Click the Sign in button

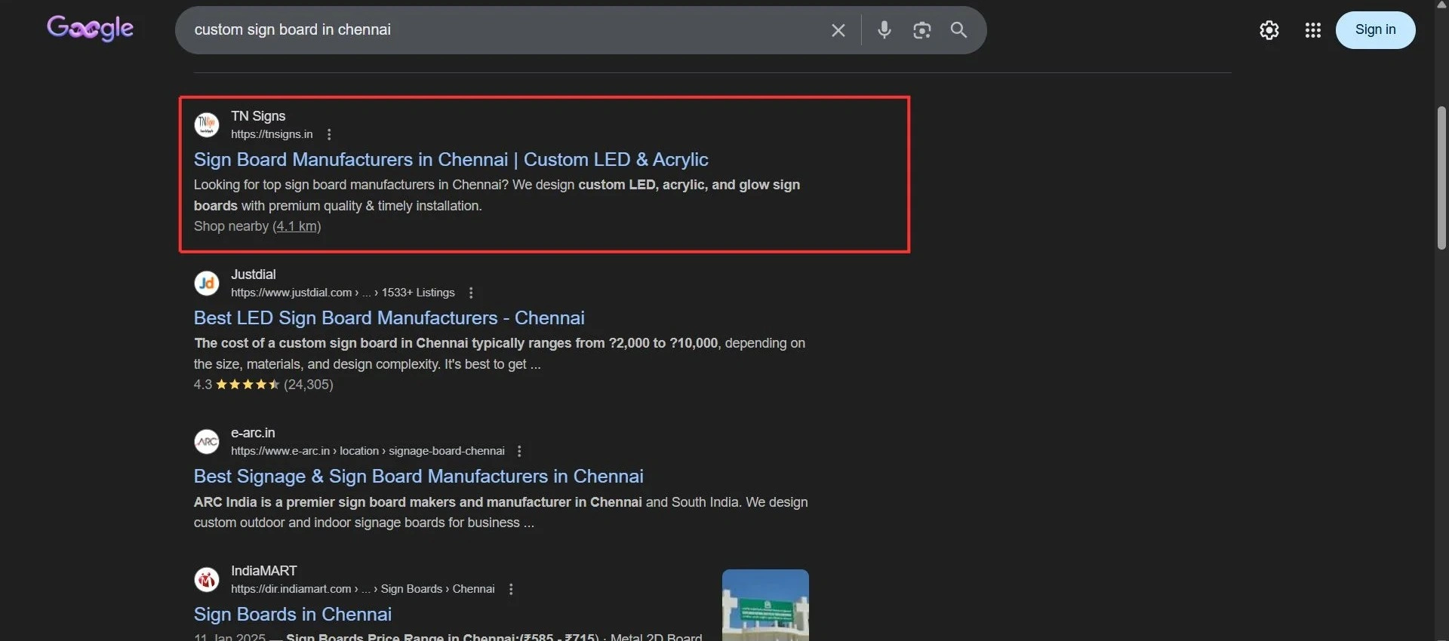click(1375, 30)
